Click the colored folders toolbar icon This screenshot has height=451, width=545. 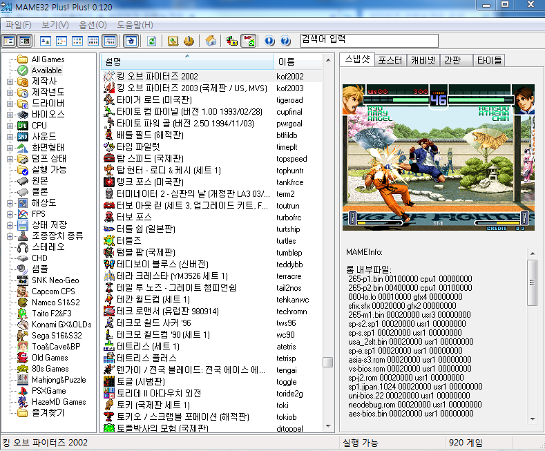tap(232, 41)
